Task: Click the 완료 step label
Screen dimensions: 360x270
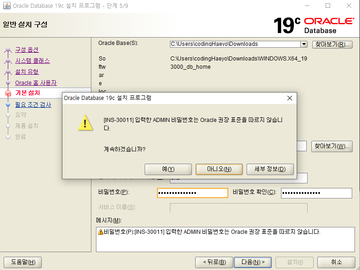Action: pos(21,137)
